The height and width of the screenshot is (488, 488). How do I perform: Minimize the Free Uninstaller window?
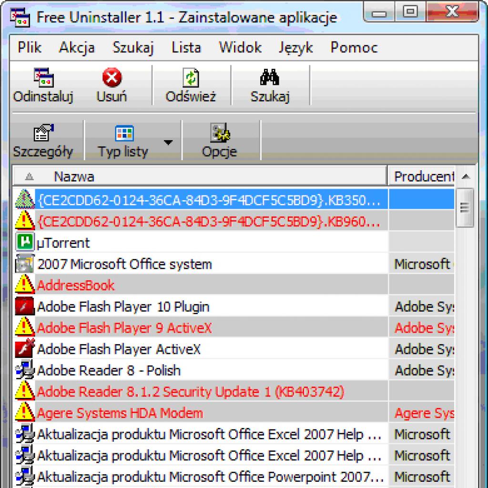(379, 12)
